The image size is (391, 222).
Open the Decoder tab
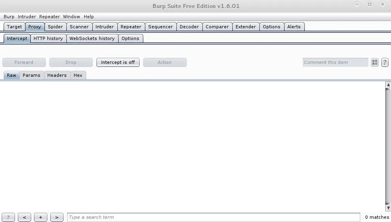coord(189,27)
